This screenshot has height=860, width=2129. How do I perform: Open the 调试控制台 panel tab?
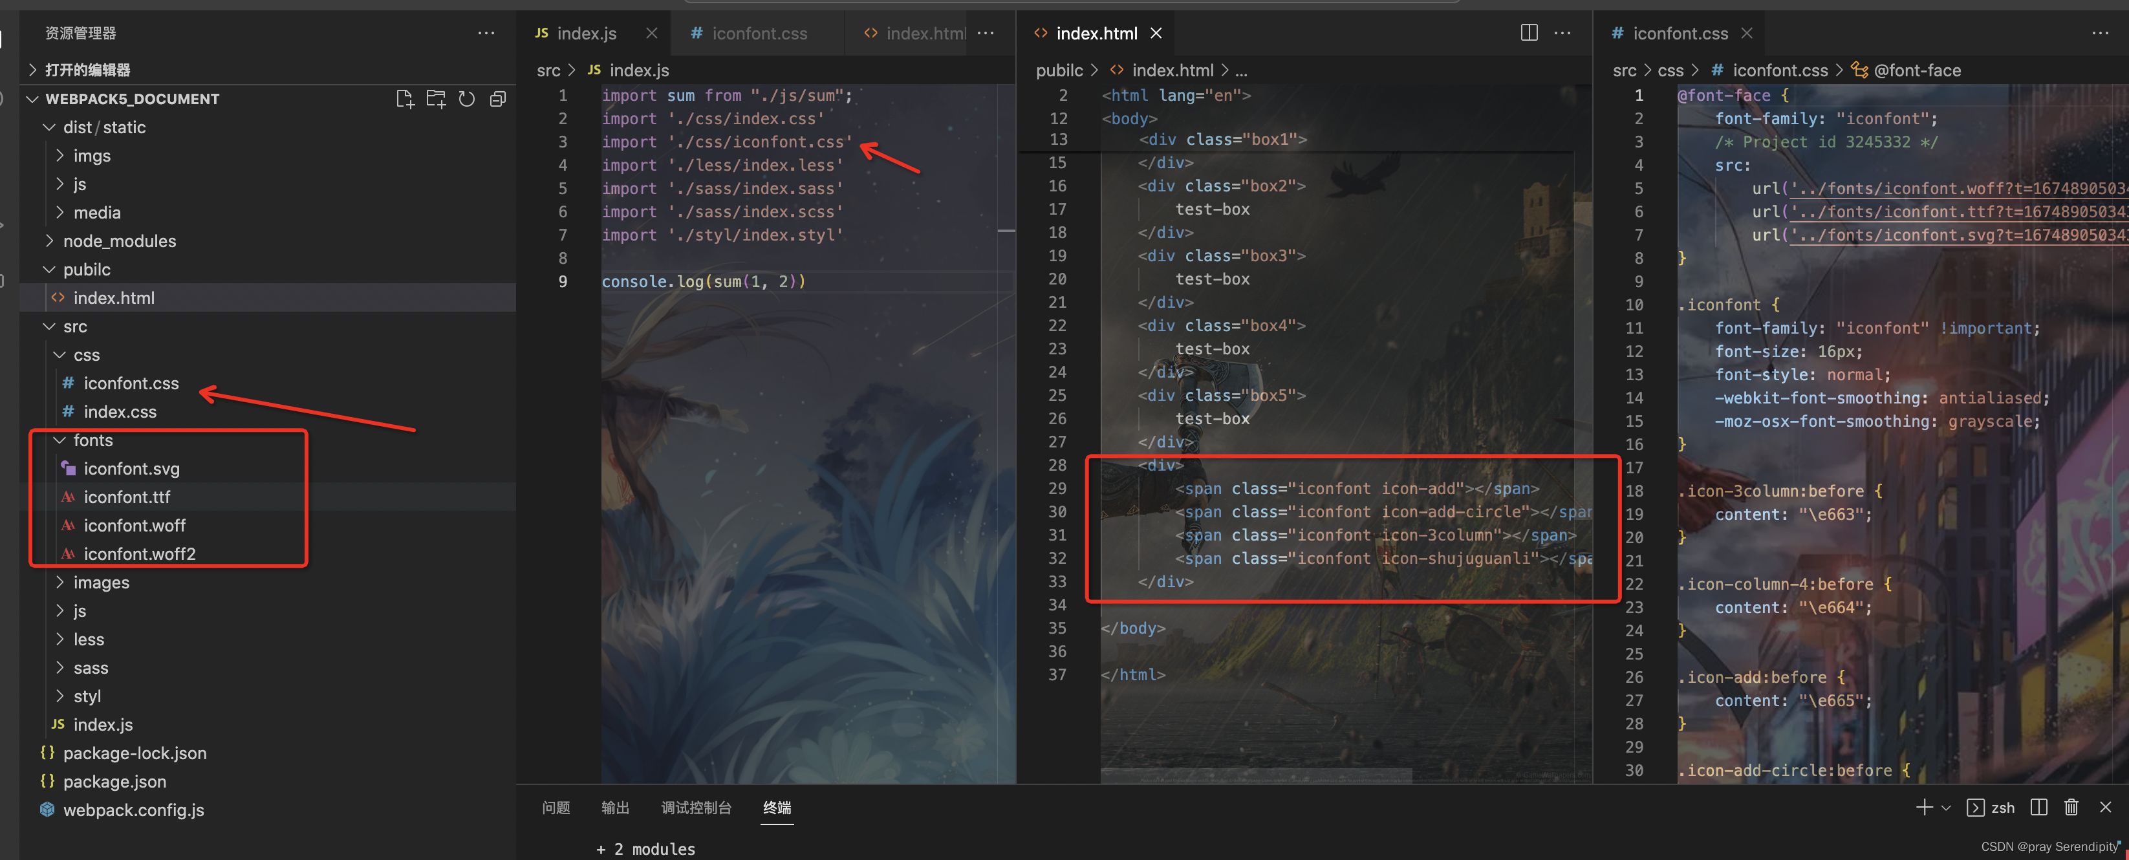point(696,807)
